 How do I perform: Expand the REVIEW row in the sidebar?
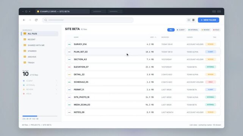tap(40, 90)
